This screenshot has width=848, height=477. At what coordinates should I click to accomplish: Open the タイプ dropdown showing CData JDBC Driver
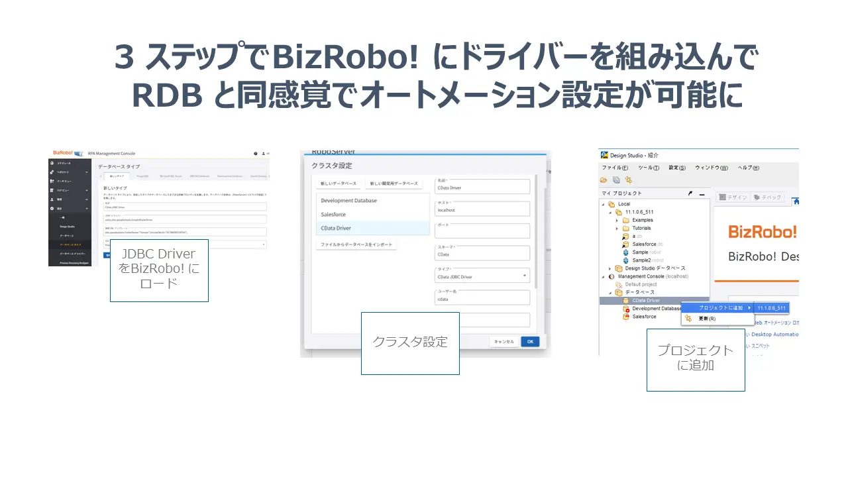(482, 275)
